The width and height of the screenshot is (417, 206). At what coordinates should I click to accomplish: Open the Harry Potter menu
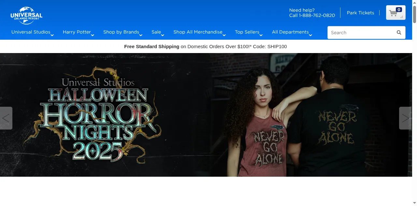77,32
